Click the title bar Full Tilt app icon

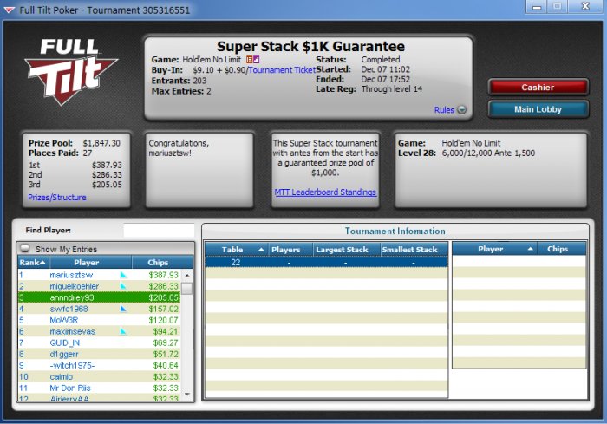tap(10, 10)
